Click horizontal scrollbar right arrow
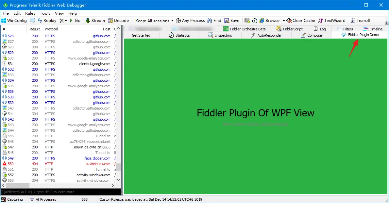Viewport: 389px width, 203px height. click(x=113, y=185)
